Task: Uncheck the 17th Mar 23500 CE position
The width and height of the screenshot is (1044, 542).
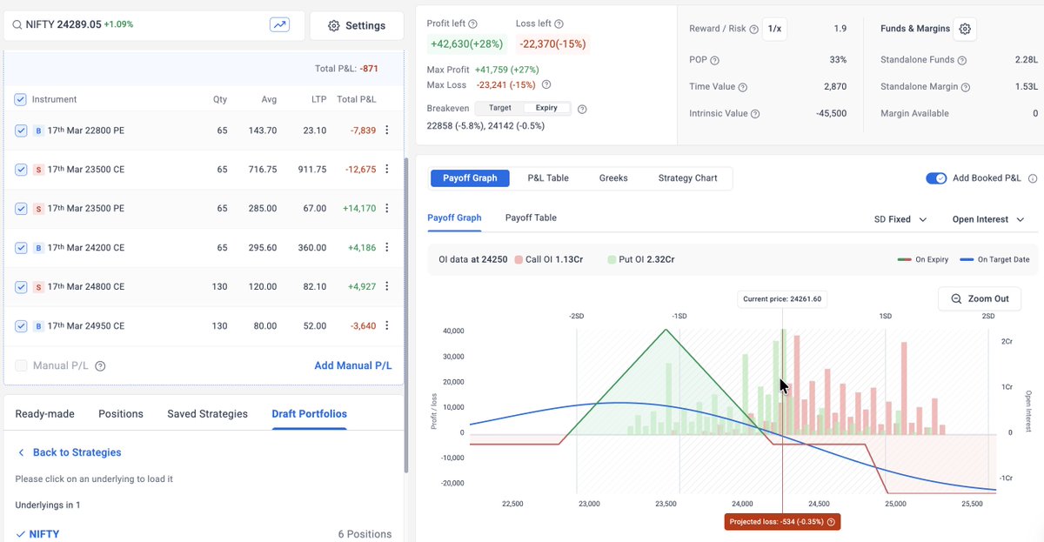Action: click(x=21, y=170)
